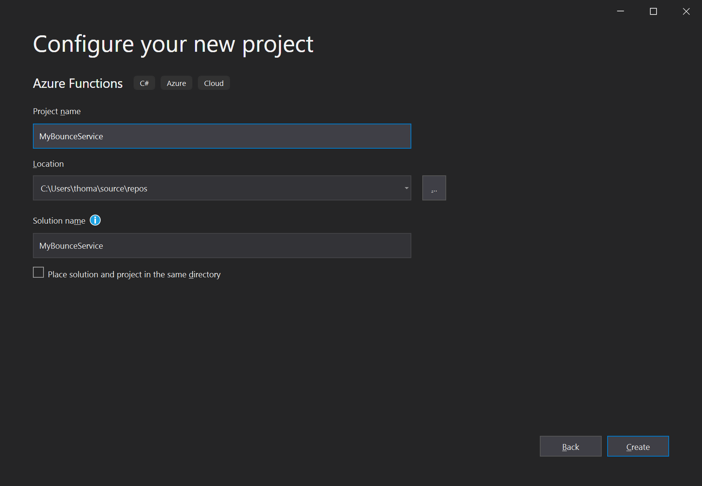Select the Azure Functions heading
Image resolution: width=702 pixels, height=486 pixels.
pos(78,83)
